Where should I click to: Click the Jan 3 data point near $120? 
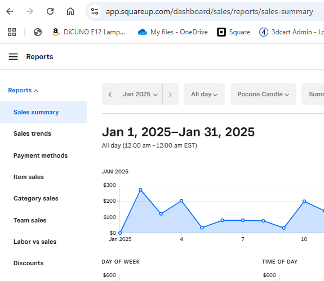pos(161,213)
